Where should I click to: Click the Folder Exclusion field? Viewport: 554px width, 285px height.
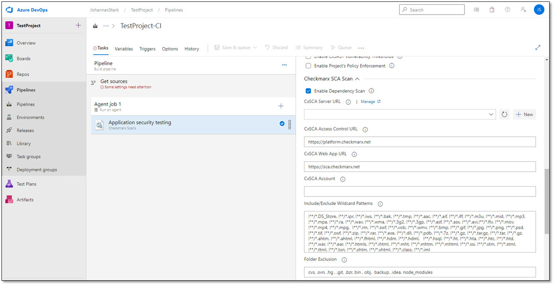click(420, 272)
